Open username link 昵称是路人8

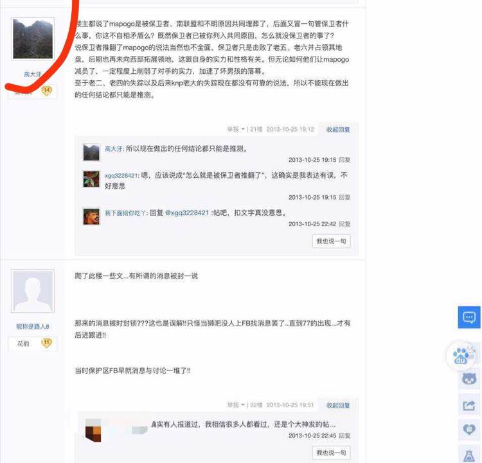[x=33, y=327]
